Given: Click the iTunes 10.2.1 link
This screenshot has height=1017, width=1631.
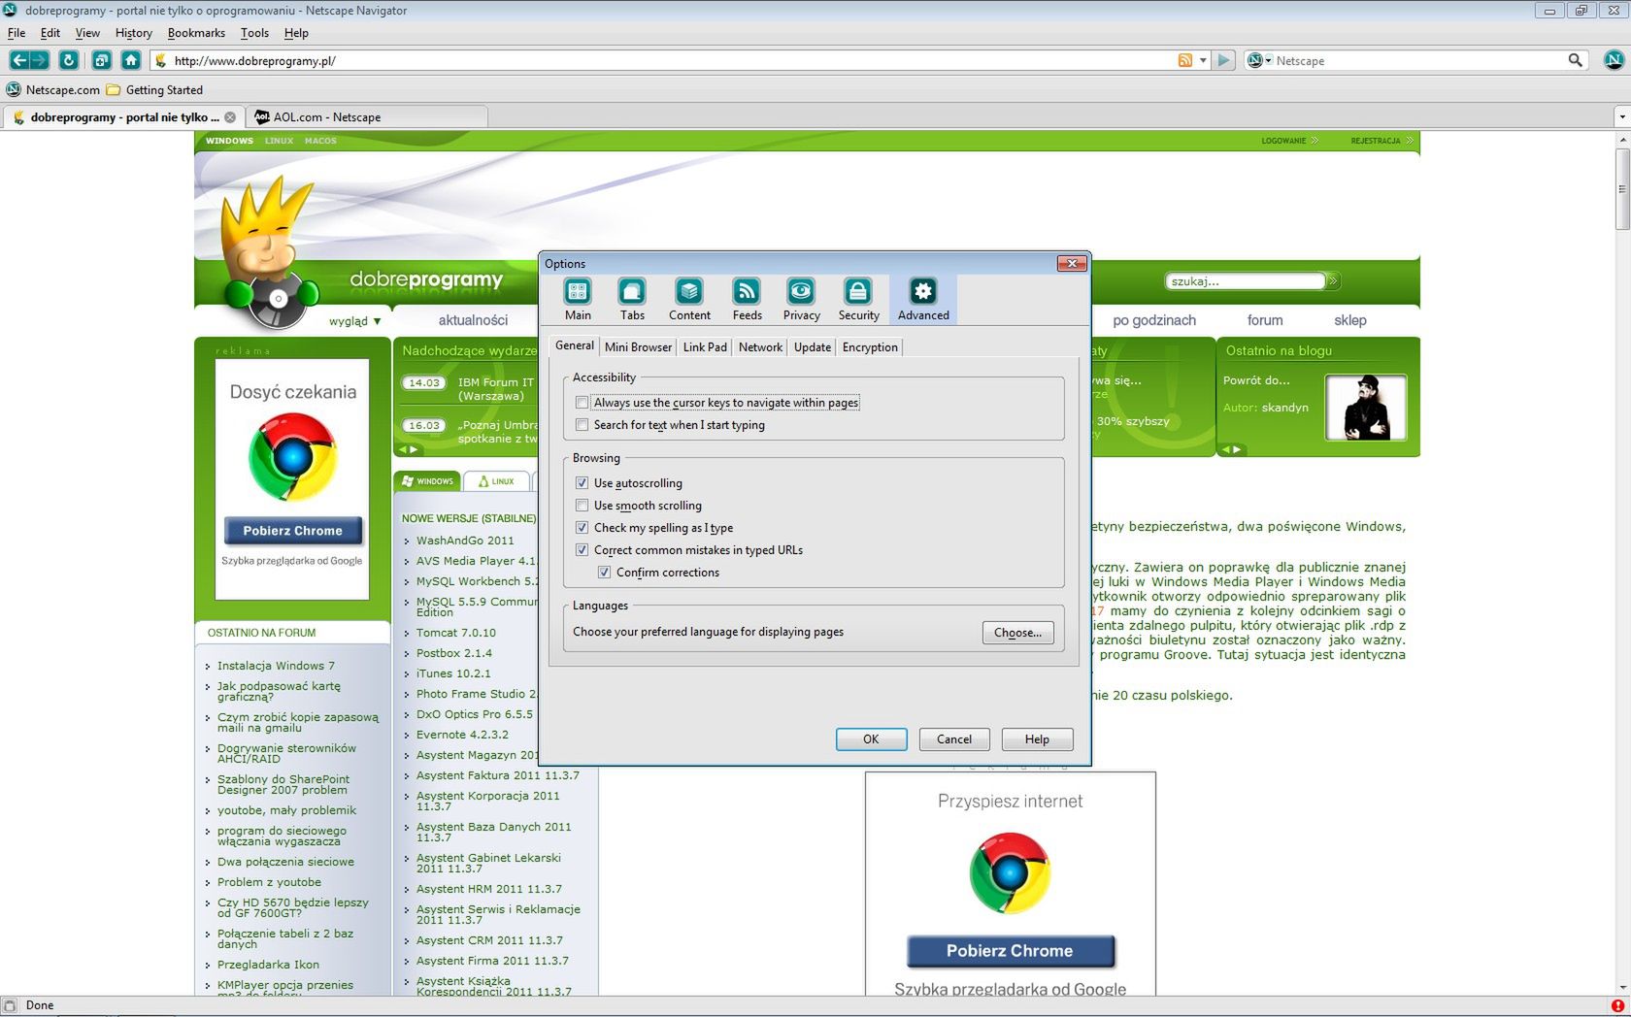Looking at the screenshot, I should (453, 673).
